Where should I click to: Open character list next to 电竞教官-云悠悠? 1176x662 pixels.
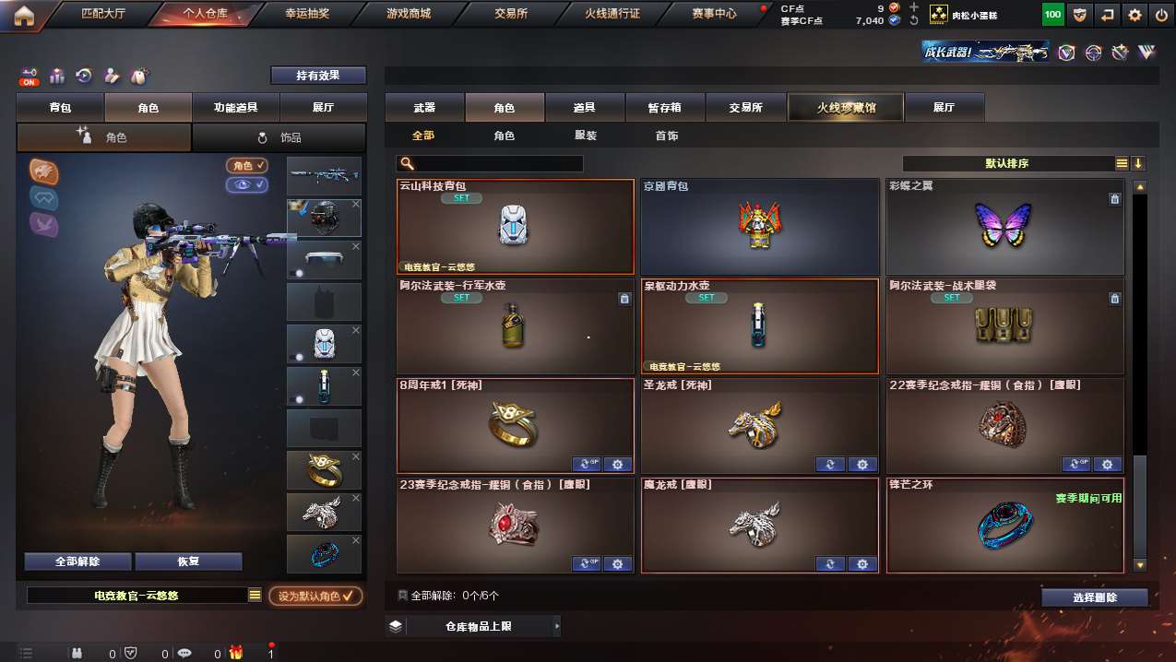click(255, 596)
